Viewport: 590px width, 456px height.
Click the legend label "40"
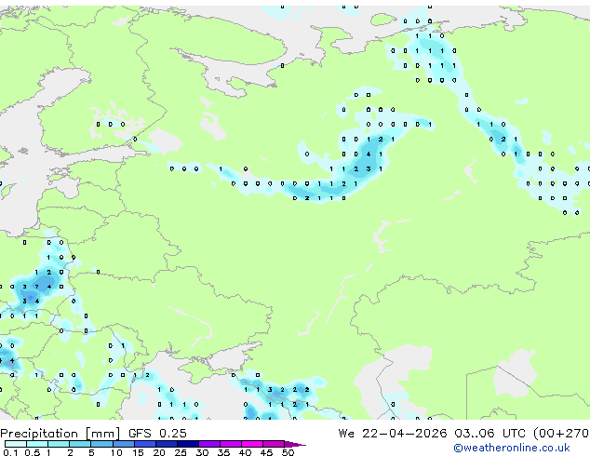coord(245,452)
